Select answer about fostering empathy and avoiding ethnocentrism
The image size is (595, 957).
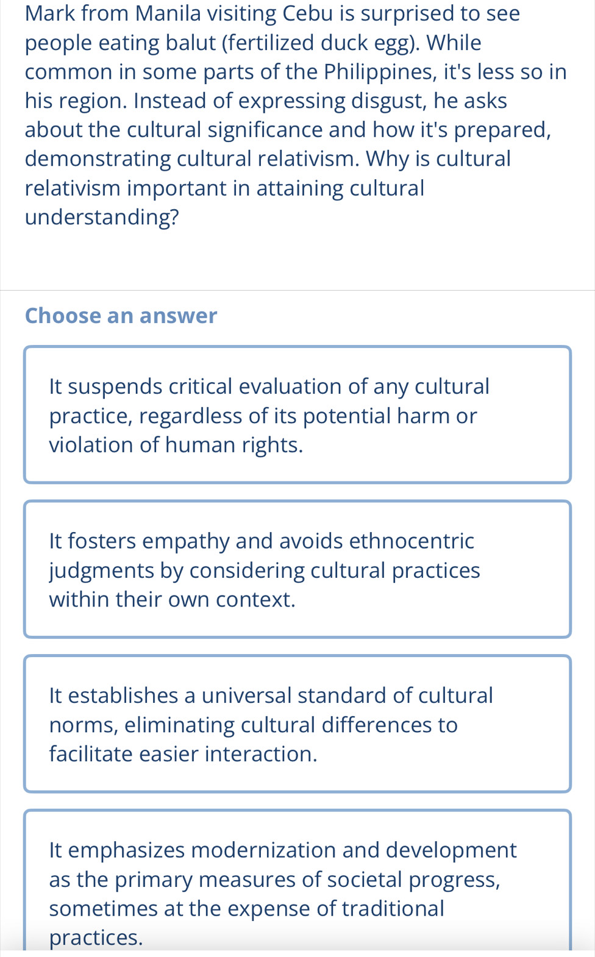[297, 569]
